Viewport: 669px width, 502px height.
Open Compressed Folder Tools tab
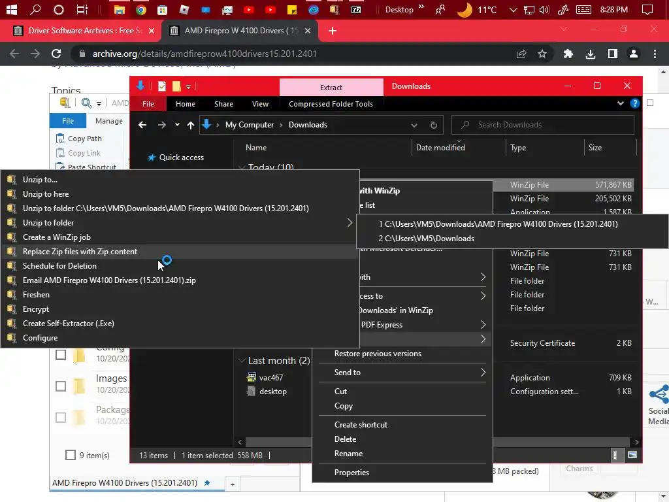click(x=331, y=104)
